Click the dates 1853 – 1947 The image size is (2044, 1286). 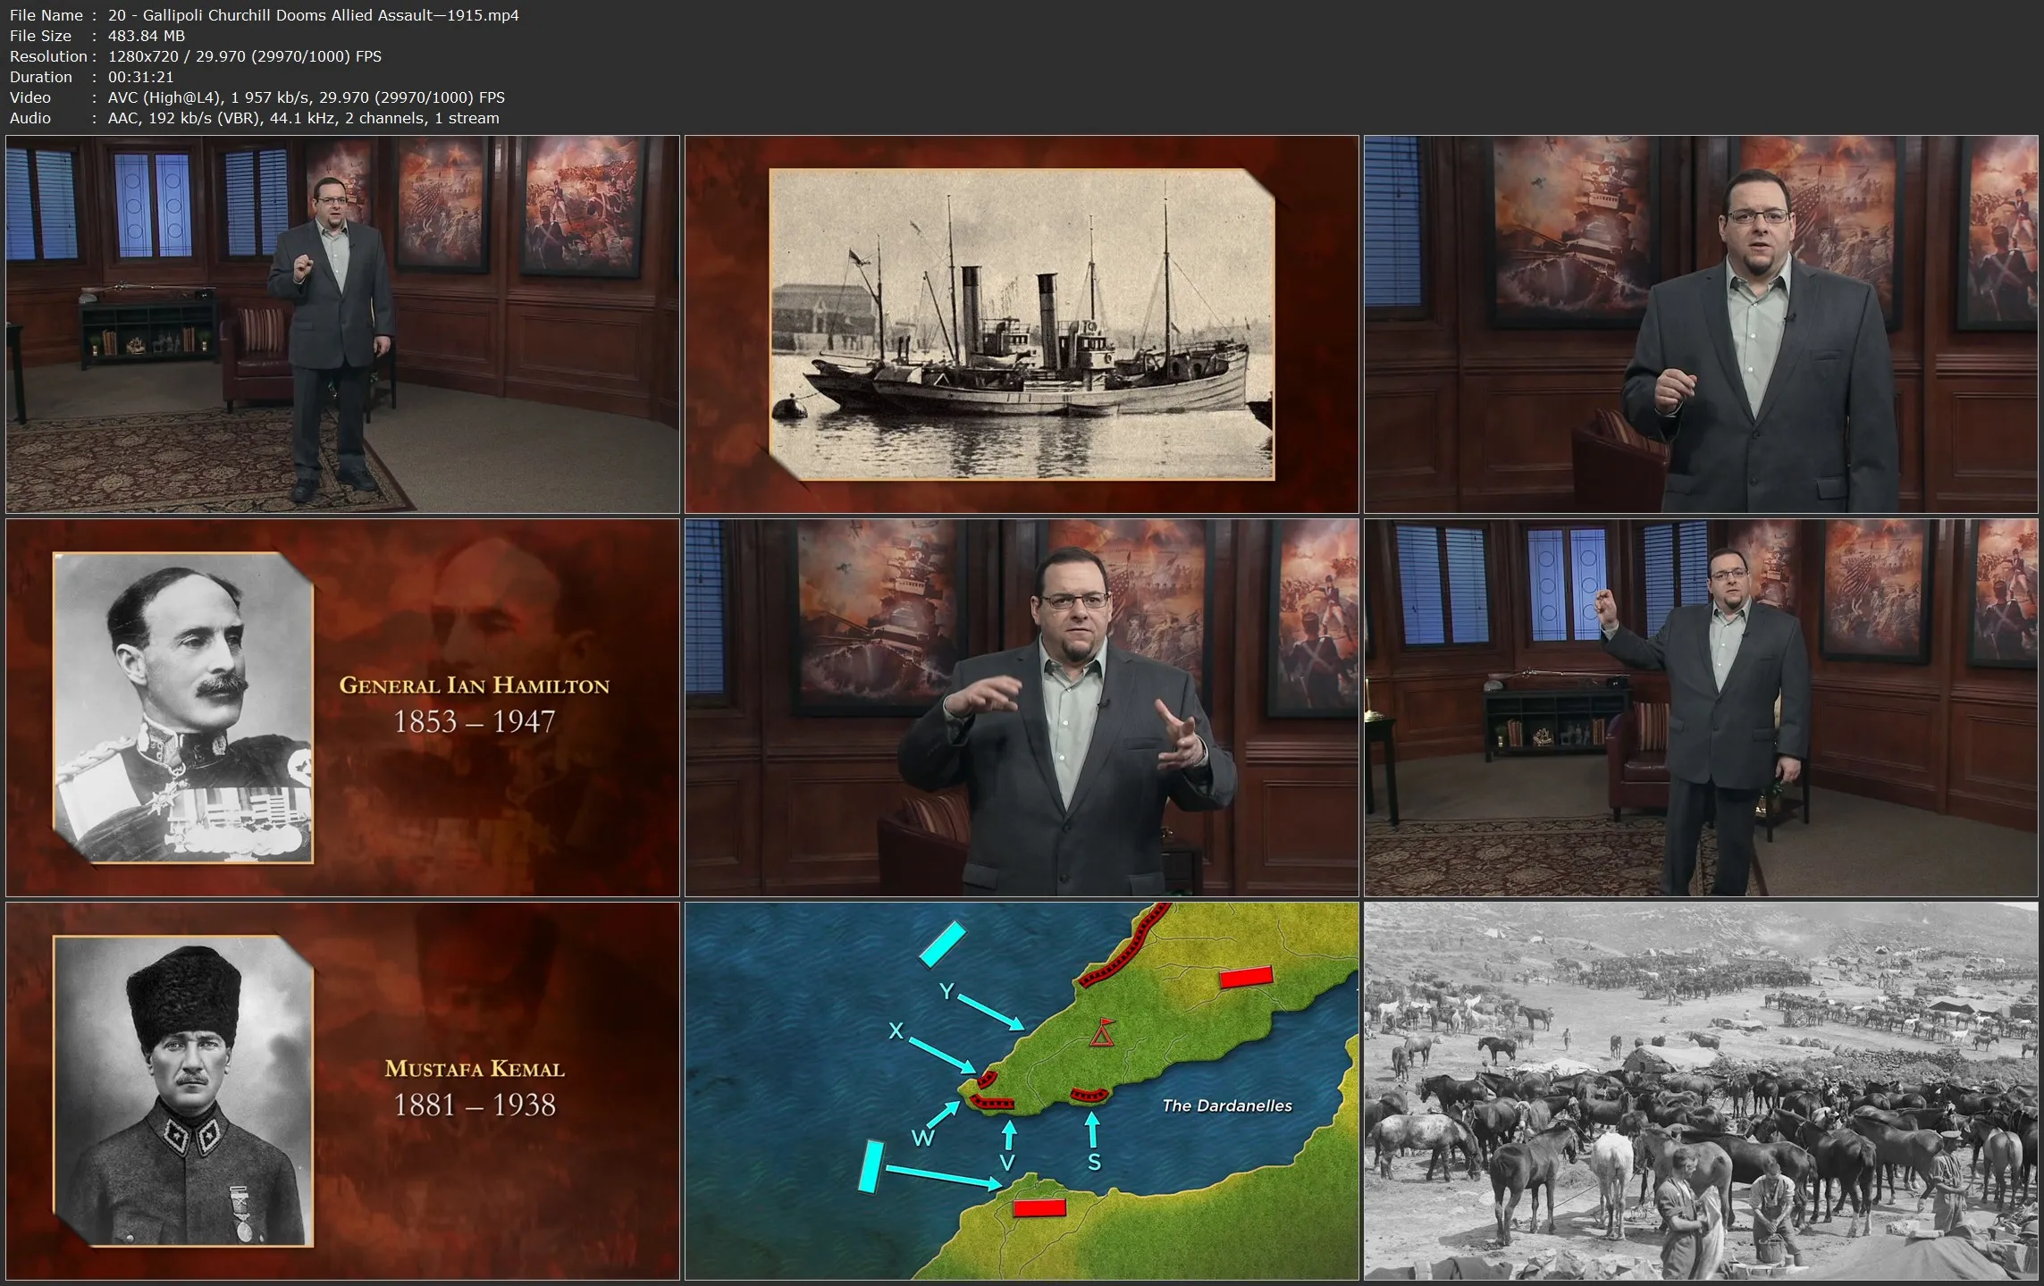coord(475,721)
